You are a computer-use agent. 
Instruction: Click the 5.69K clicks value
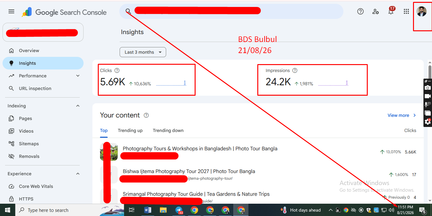click(113, 82)
